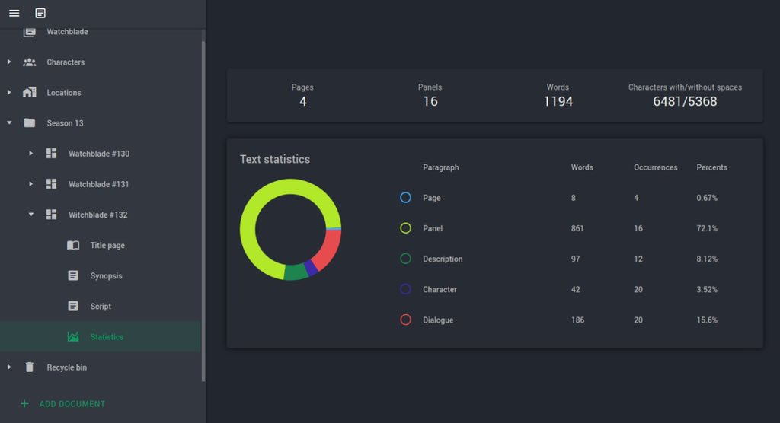Click the Page percent 0.67%

click(x=707, y=198)
